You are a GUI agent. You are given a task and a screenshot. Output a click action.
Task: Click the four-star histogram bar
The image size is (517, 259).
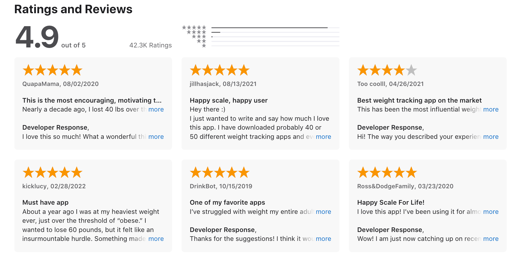pos(275,32)
